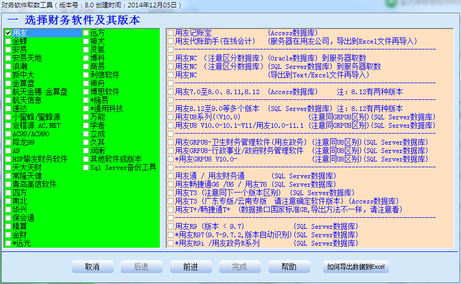Check the *施易 checkbox
Viewport: 461px width, 284px height.
(86, 100)
